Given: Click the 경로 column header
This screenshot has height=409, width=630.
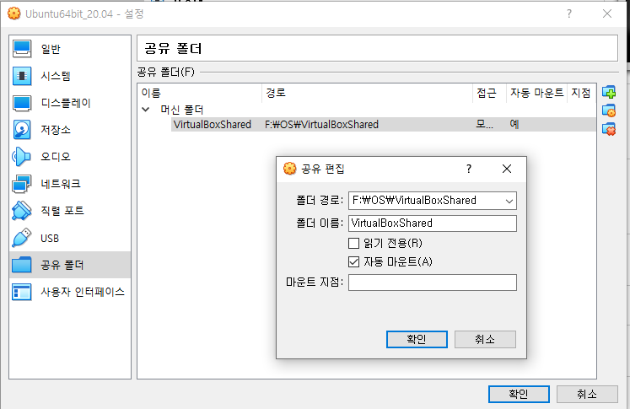Looking at the screenshot, I should click(367, 93).
